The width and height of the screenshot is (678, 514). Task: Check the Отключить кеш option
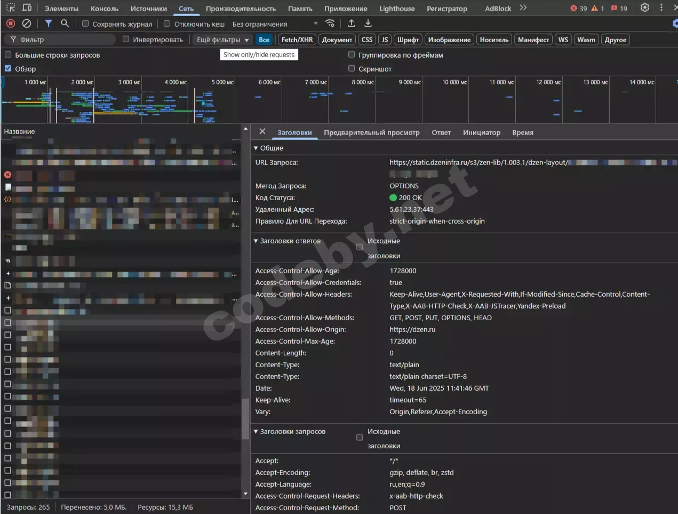tap(167, 23)
